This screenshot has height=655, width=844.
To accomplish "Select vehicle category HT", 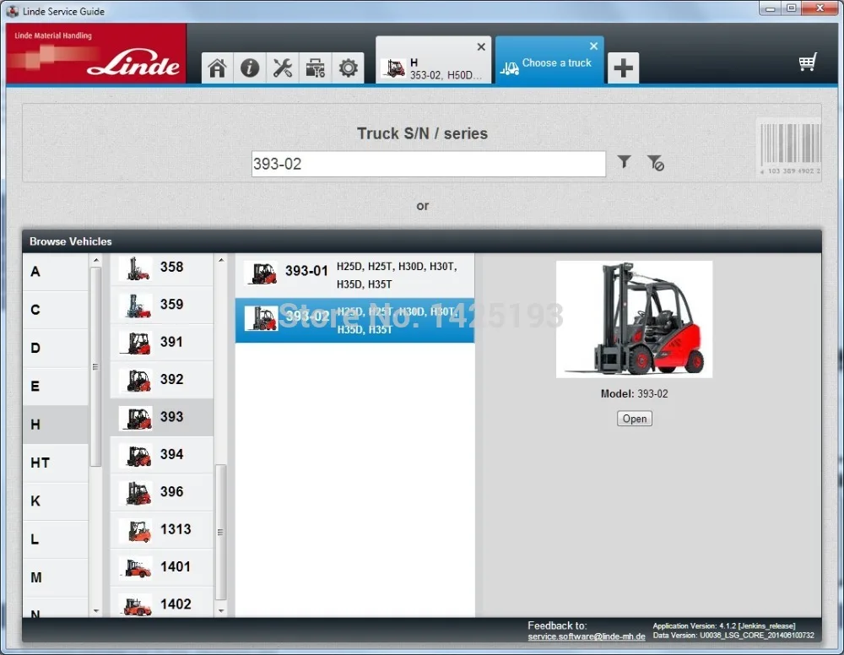I will pos(56,463).
